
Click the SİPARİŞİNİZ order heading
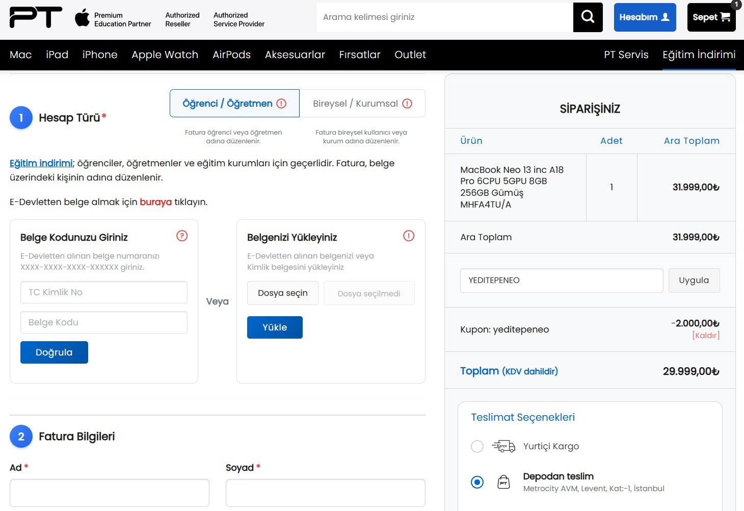590,109
